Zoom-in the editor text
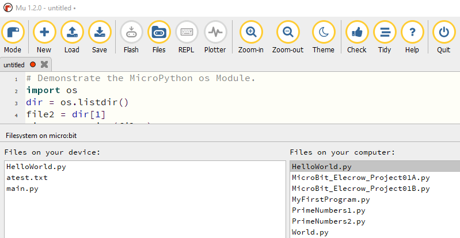This screenshot has height=238, width=460. click(x=251, y=37)
